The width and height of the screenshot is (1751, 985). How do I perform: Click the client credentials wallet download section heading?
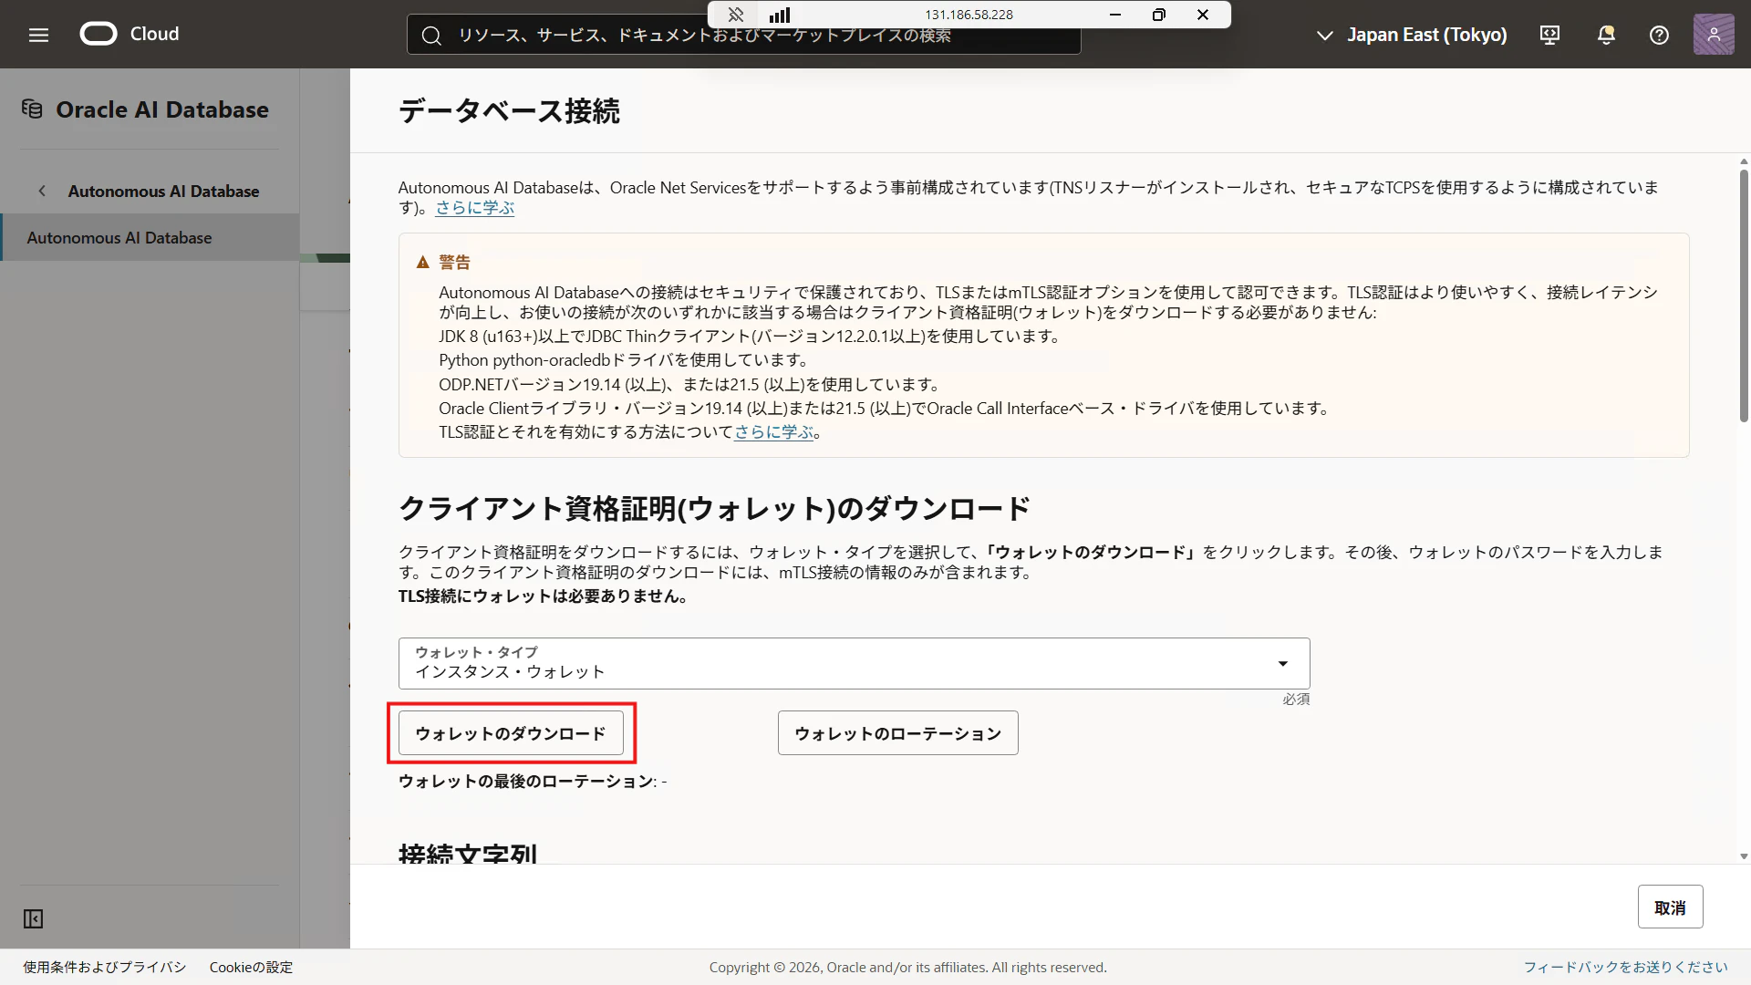pyautogui.click(x=714, y=508)
